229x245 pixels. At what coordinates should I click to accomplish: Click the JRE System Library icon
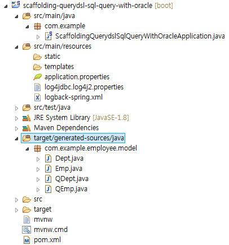(x=27, y=118)
